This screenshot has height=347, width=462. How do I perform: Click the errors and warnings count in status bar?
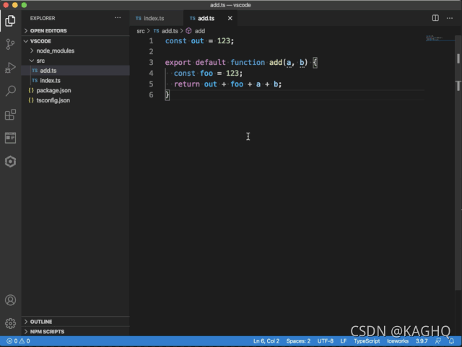tap(18, 341)
